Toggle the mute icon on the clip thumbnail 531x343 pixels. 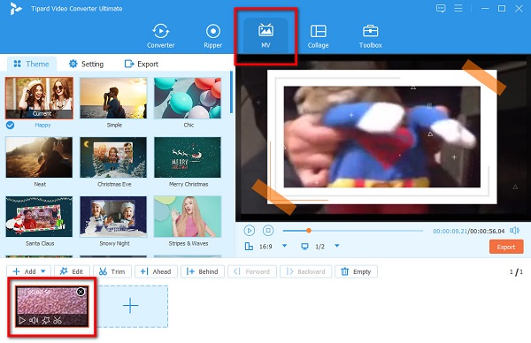coord(34,320)
